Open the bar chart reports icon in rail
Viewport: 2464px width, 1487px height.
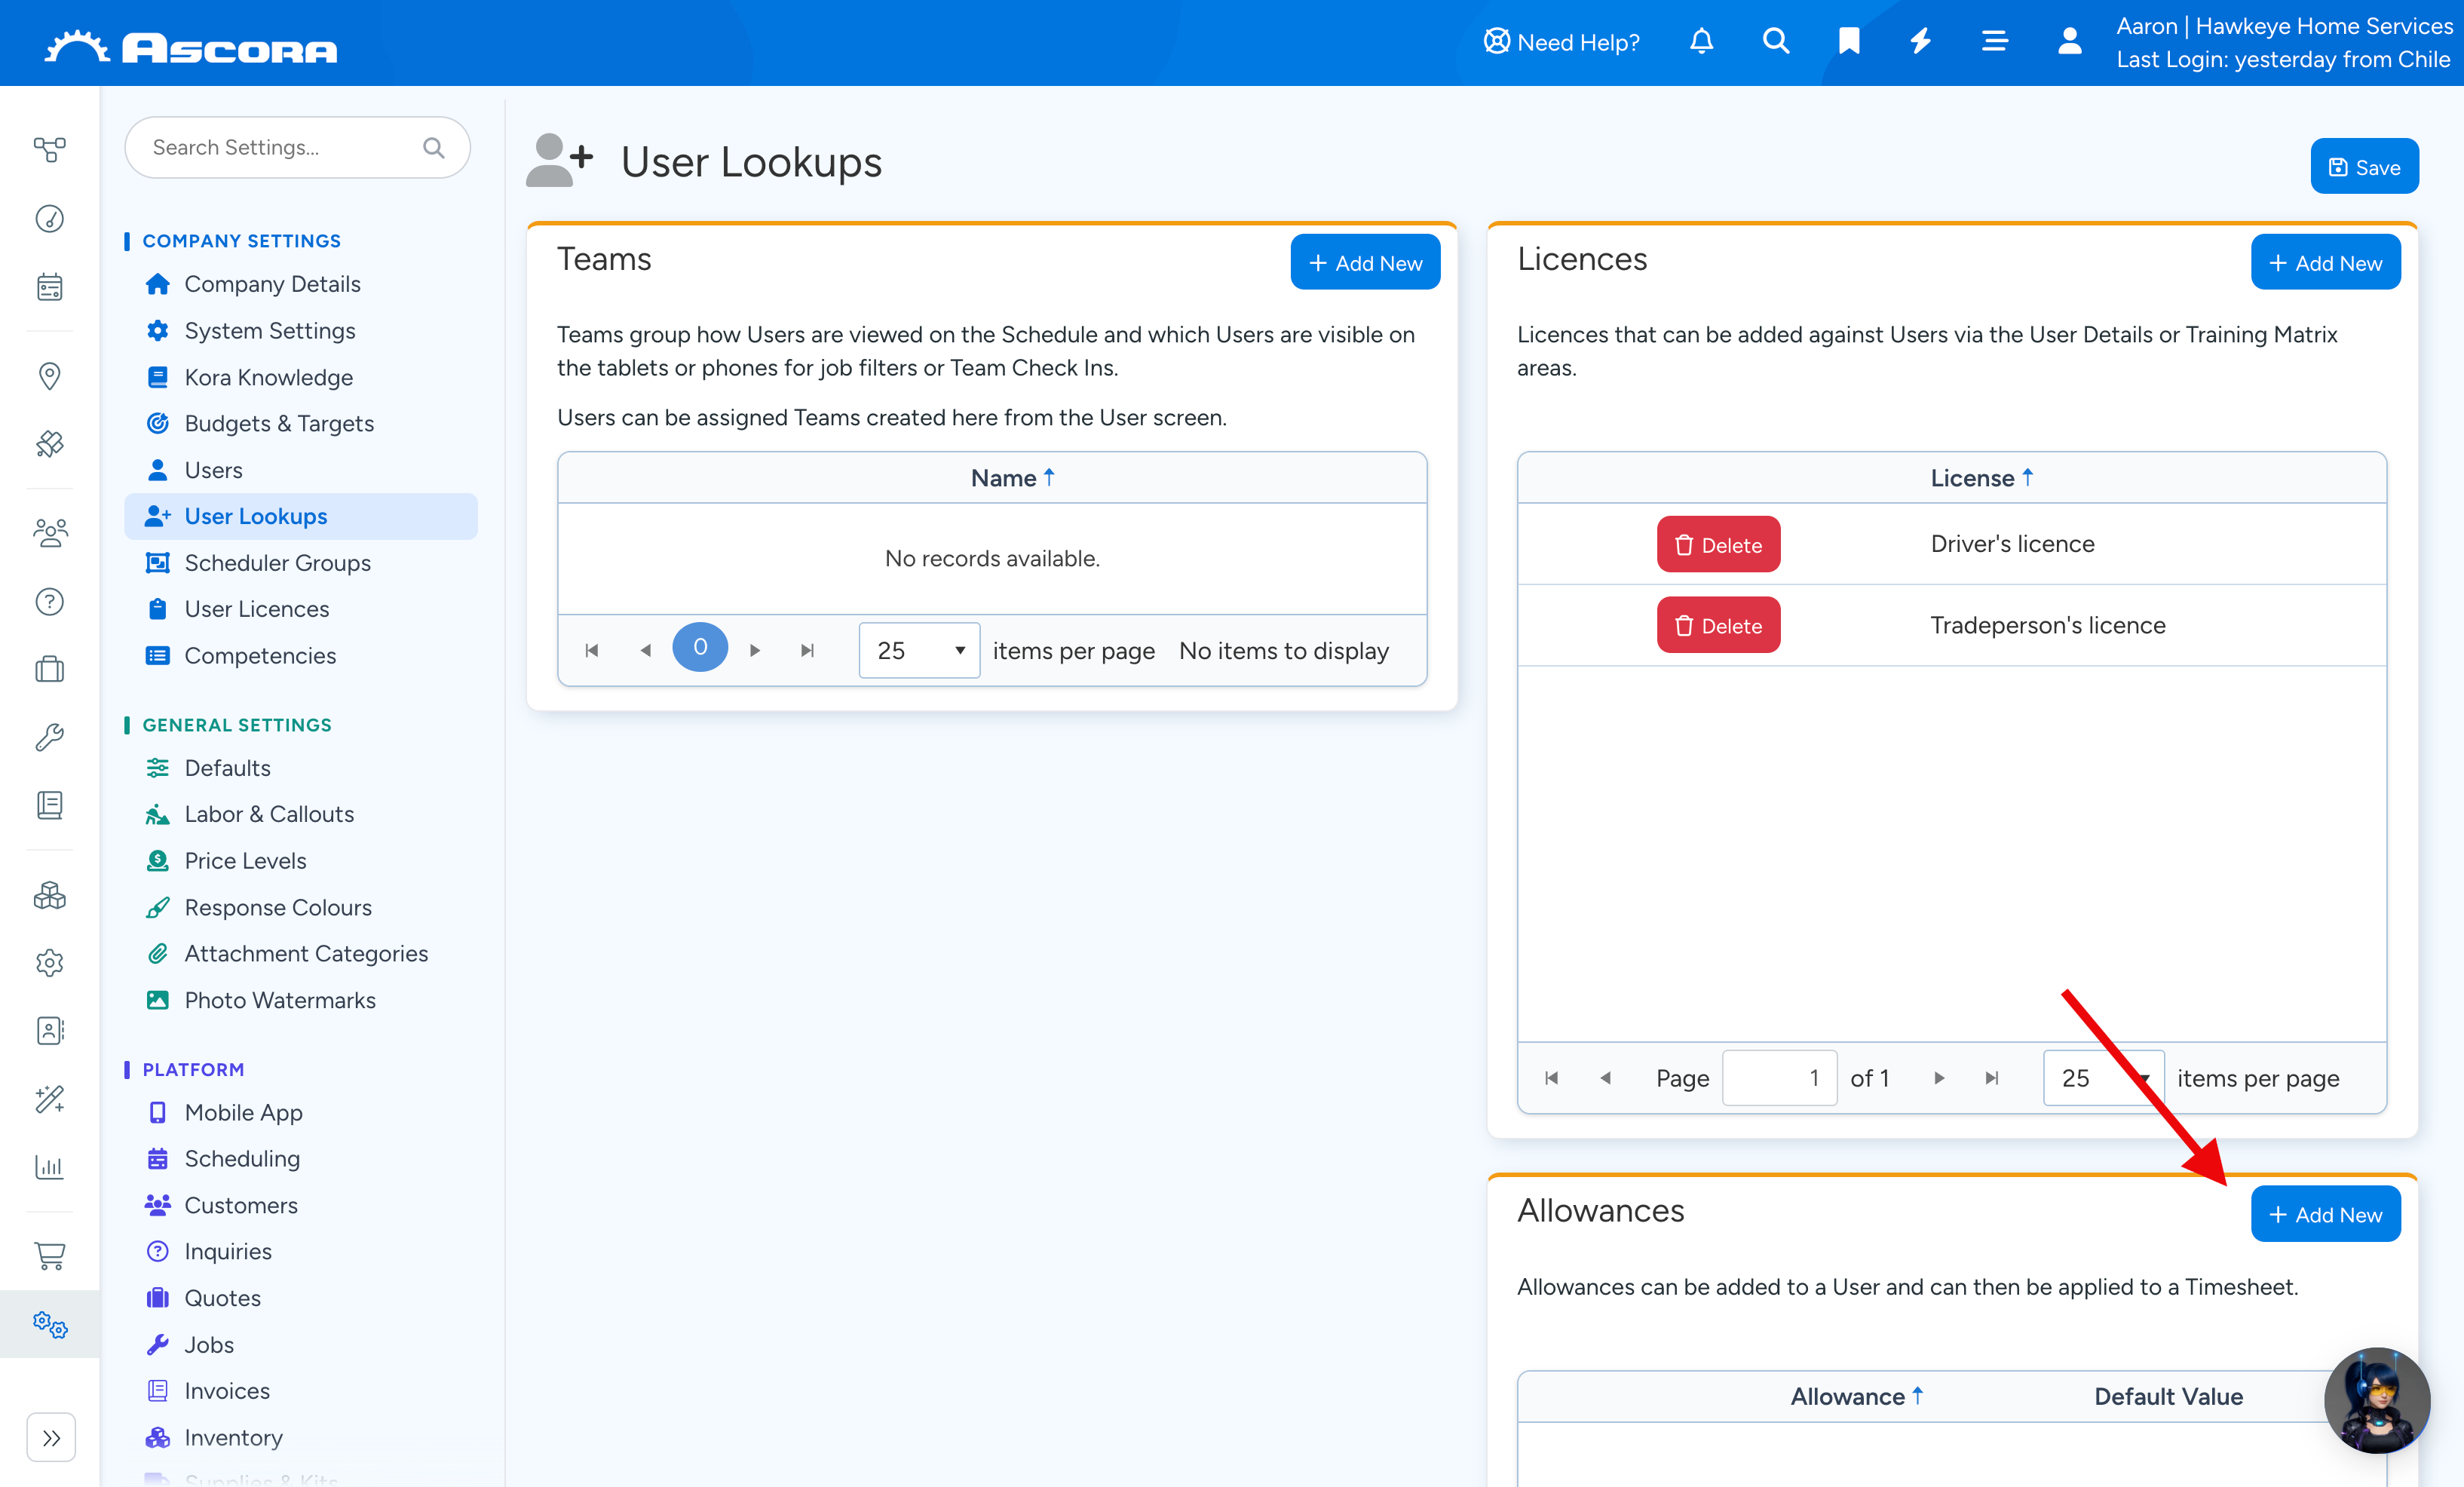[x=49, y=1167]
